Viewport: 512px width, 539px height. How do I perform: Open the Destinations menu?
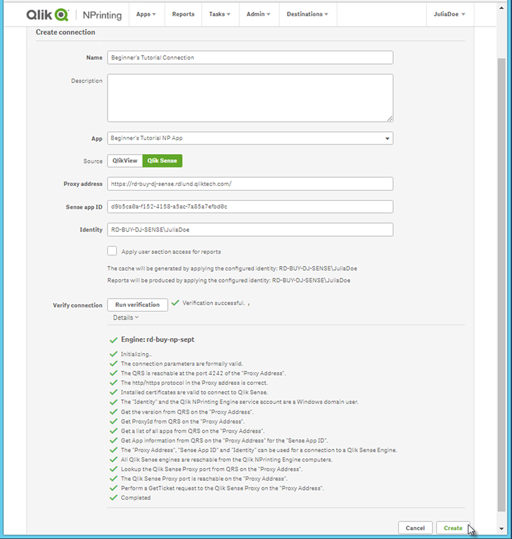308,14
